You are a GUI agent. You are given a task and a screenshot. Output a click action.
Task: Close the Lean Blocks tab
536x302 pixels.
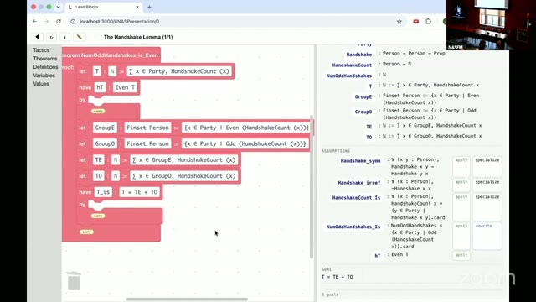[137, 7]
